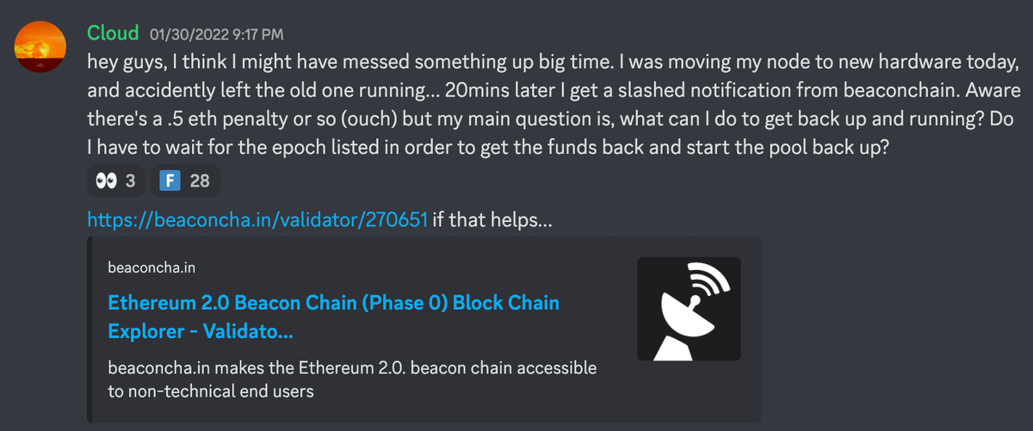This screenshot has width=1033, height=431.
Task: Click the reaction count 28
Action: [x=200, y=182]
